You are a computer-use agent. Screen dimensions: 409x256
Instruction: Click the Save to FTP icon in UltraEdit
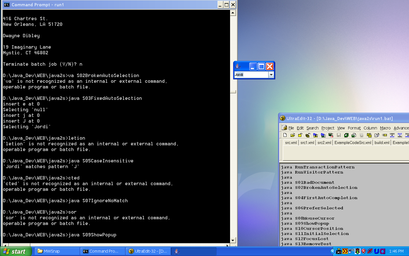coord(323,135)
